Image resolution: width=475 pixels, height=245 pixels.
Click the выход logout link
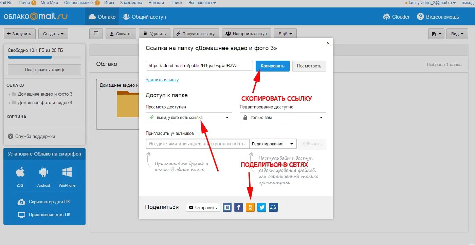tap(468, 3)
